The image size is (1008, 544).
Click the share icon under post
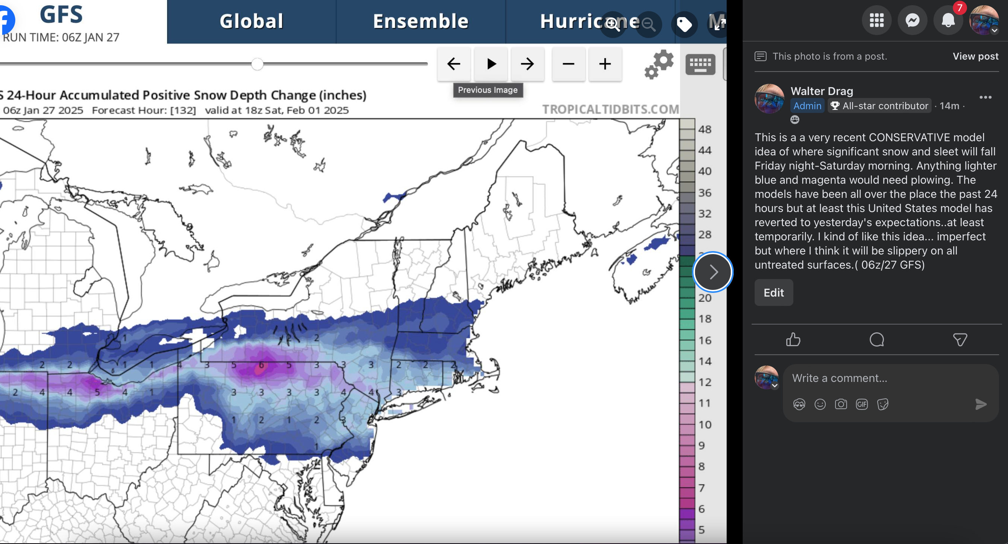click(x=960, y=339)
